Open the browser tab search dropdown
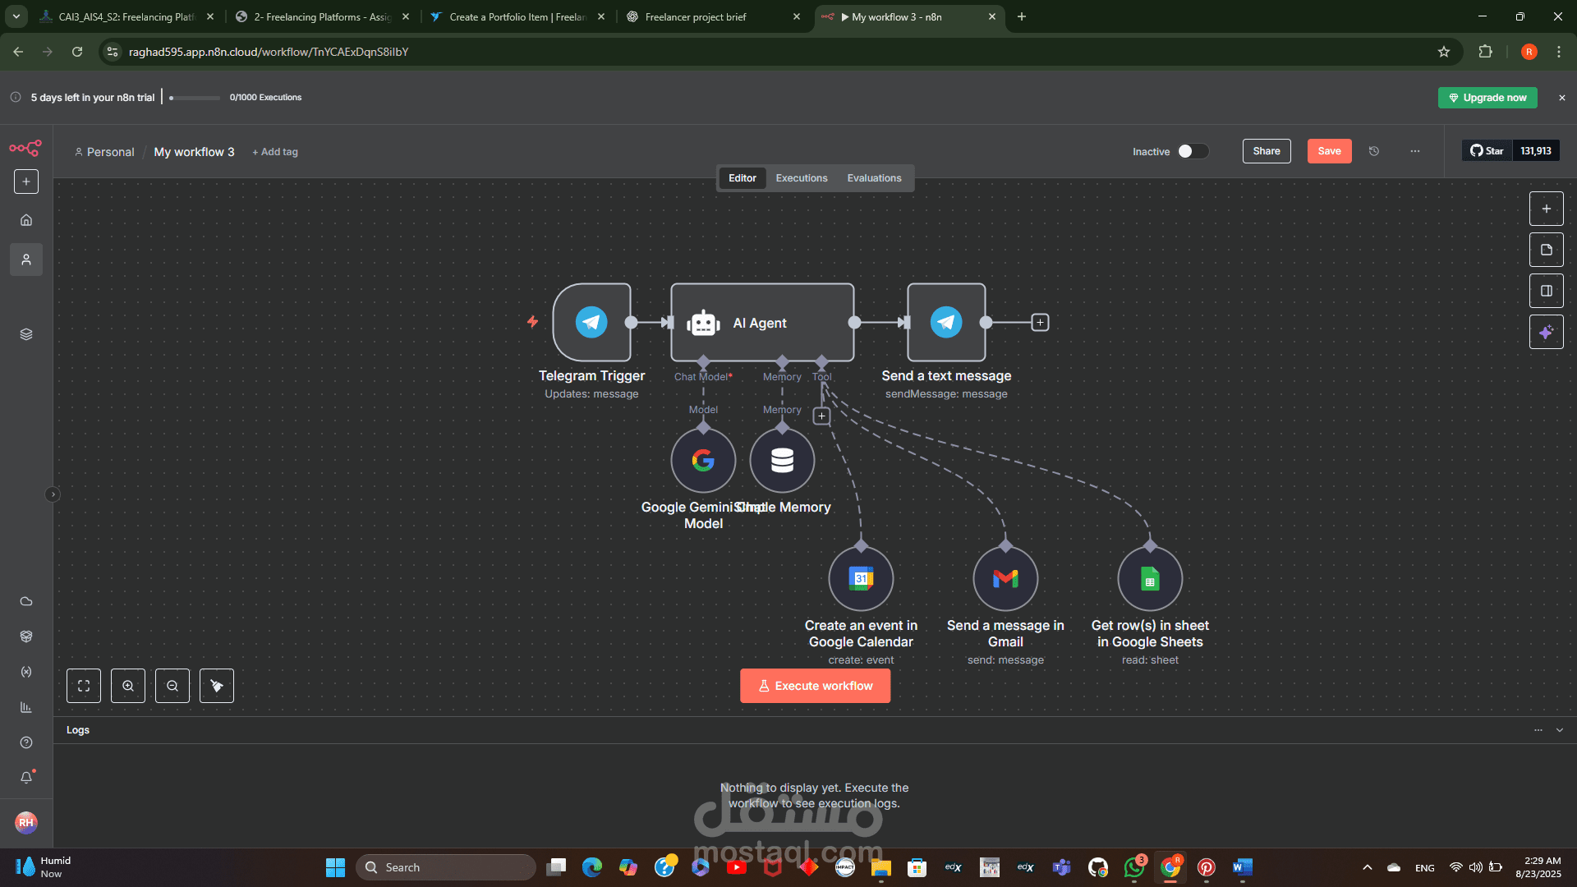This screenshot has height=887, width=1577. point(16,16)
